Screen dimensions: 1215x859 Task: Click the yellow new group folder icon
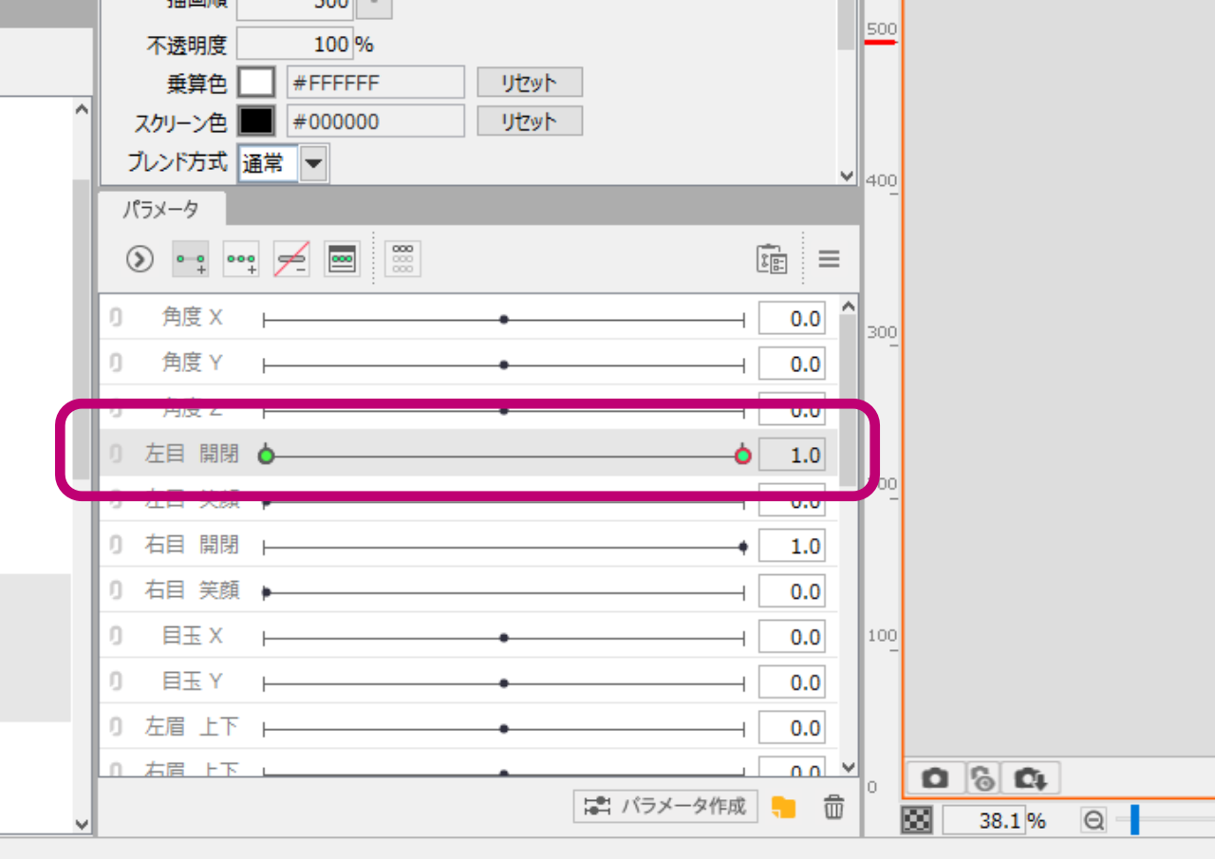[784, 808]
